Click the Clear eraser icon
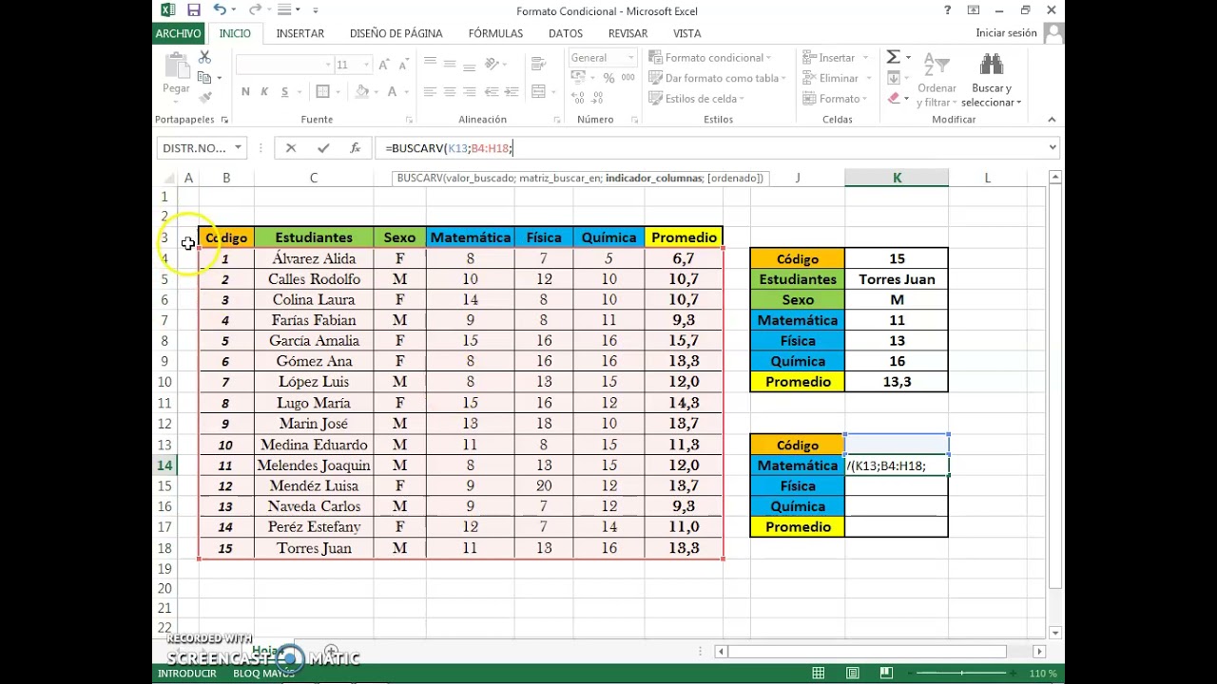 [x=894, y=98]
